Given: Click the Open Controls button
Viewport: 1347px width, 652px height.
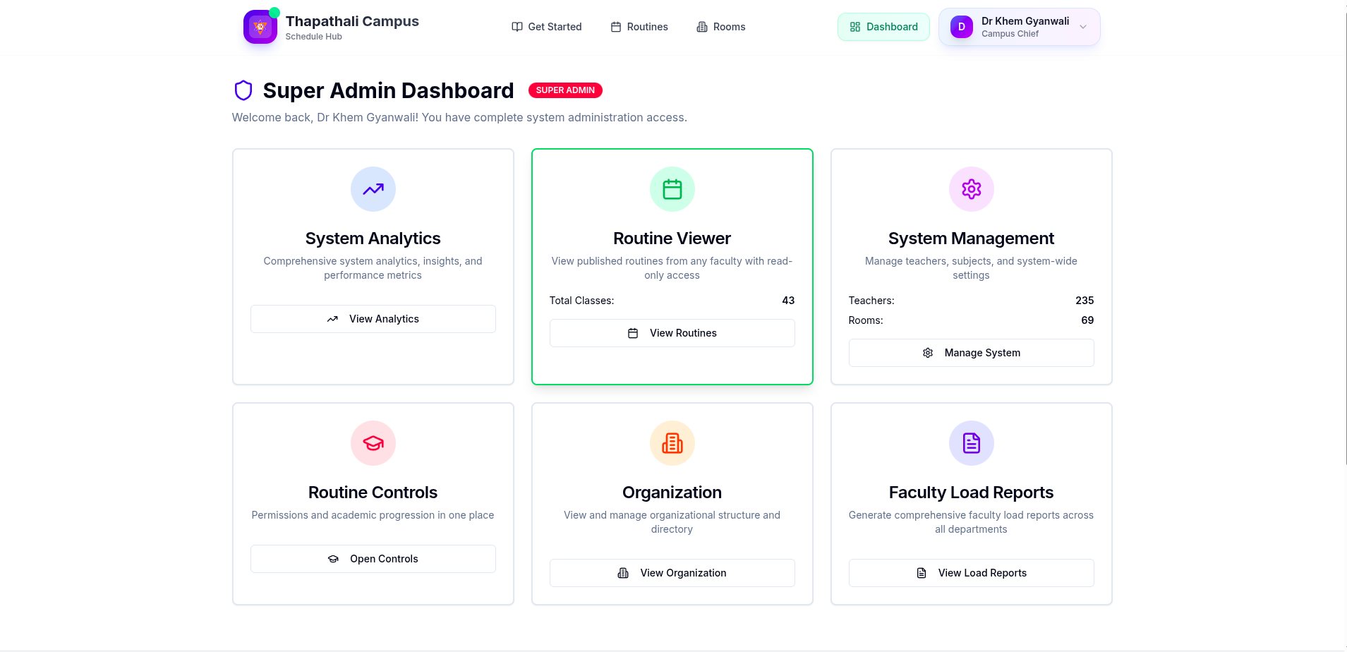Looking at the screenshot, I should (373, 559).
